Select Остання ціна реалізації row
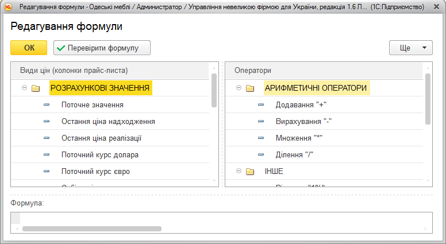Image resolution: width=446 pixels, height=244 pixels. tap(110, 138)
